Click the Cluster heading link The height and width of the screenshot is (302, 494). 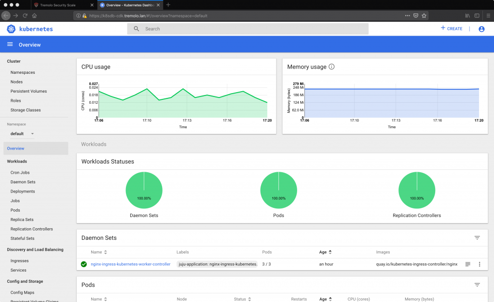(14, 61)
